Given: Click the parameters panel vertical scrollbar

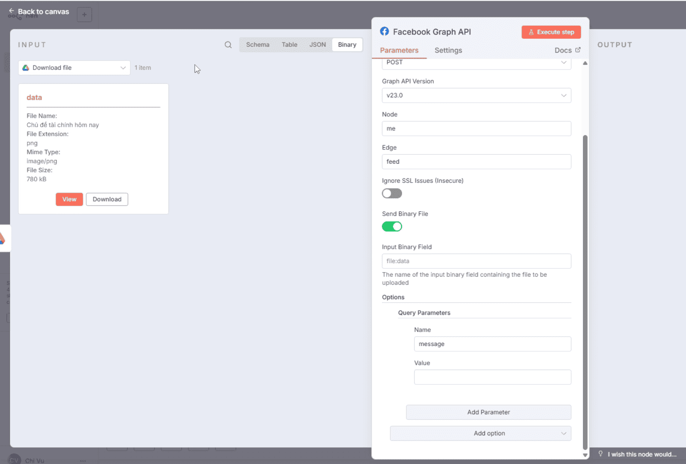Looking at the screenshot, I should tap(585, 291).
